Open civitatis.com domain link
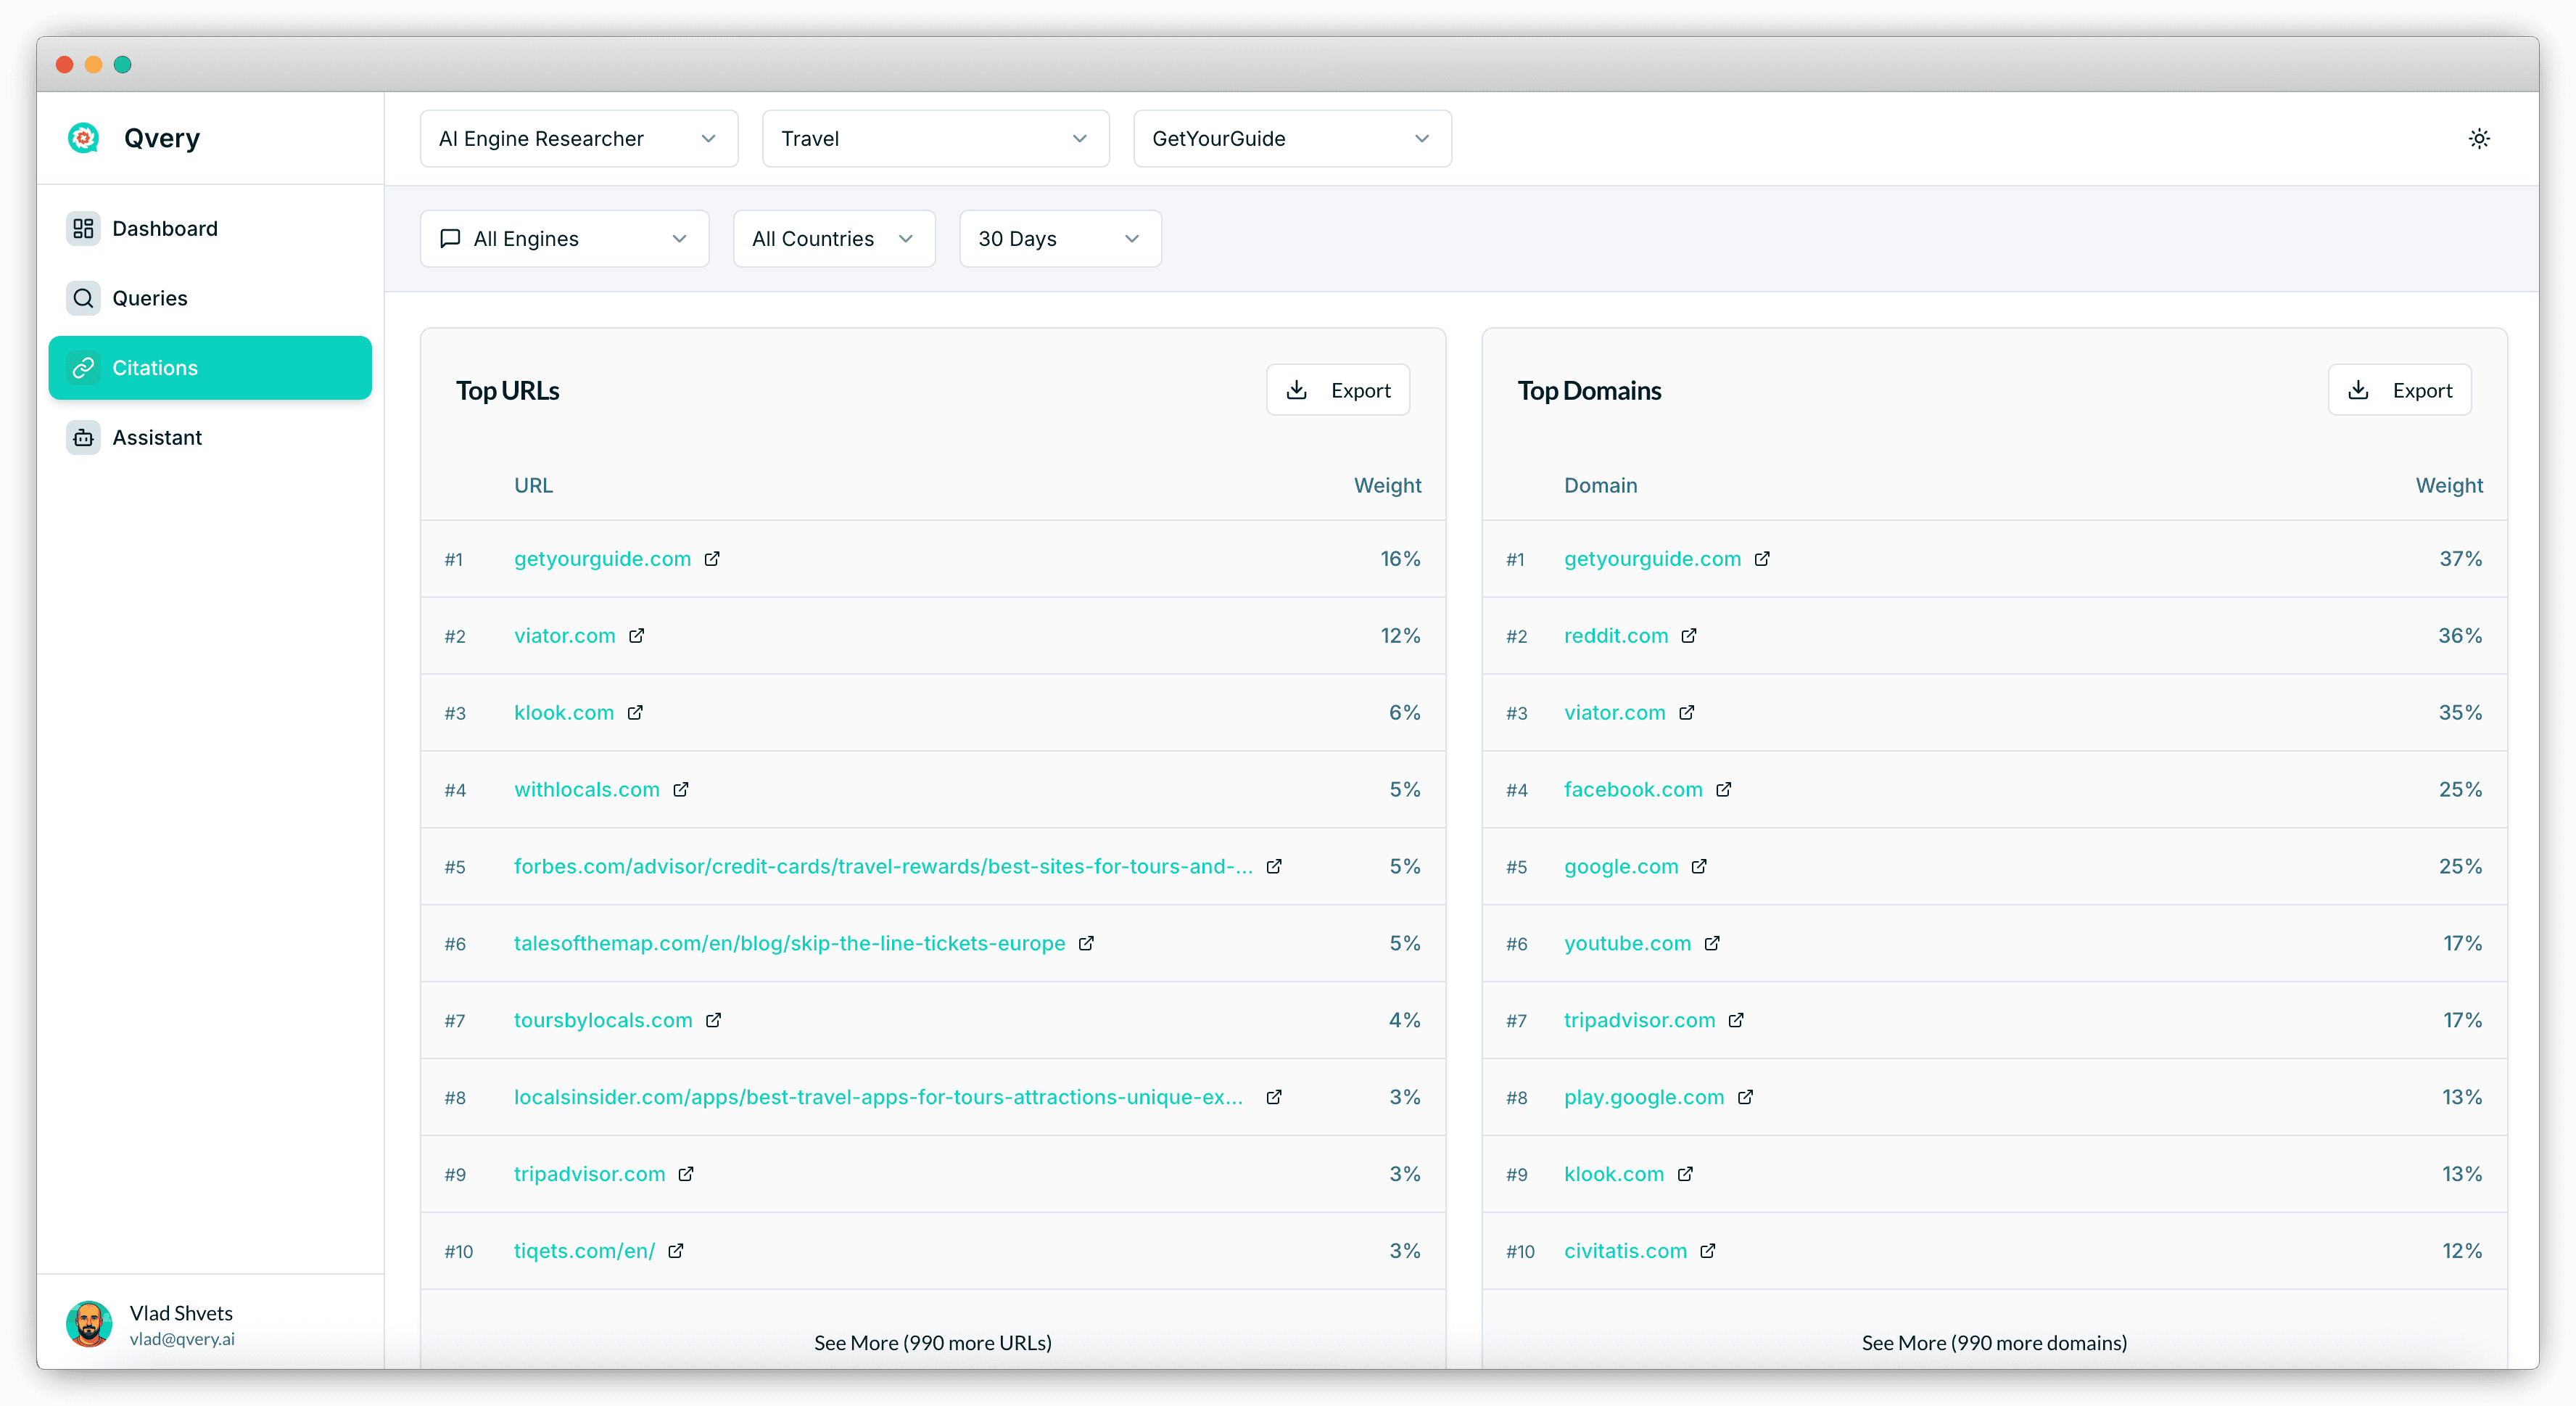The height and width of the screenshot is (1406, 2576). coord(1625,1251)
